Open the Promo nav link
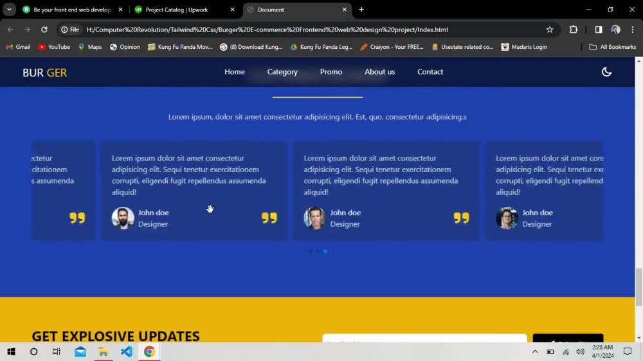Viewport: 643px width, 361px height. [x=331, y=72]
